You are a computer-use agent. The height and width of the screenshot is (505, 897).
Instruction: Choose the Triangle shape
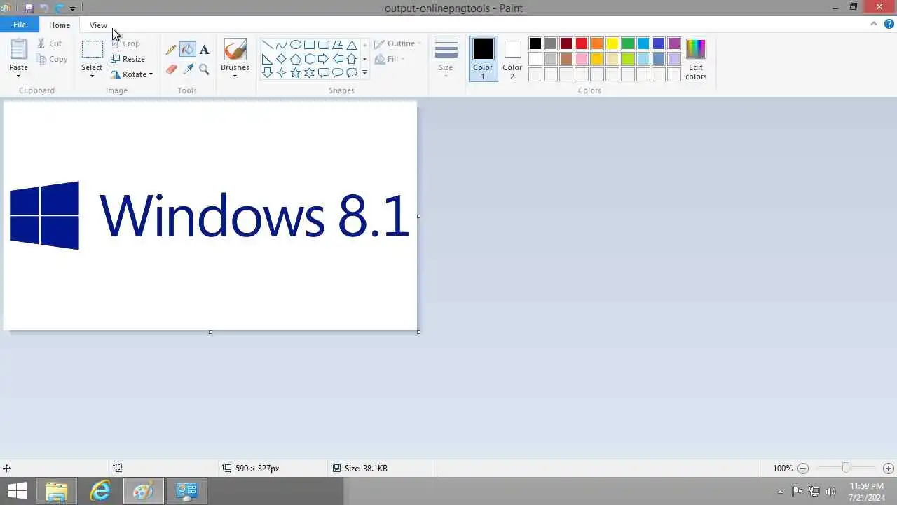click(352, 45)
